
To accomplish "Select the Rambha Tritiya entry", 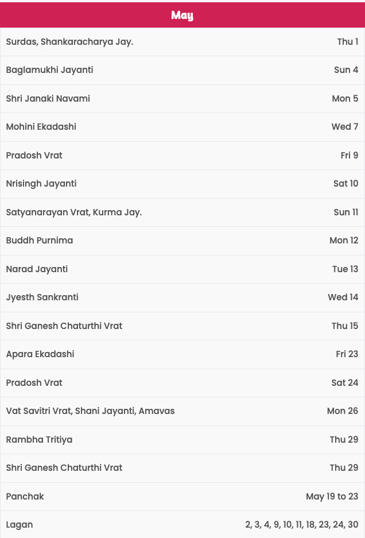I will pos(182,439).
